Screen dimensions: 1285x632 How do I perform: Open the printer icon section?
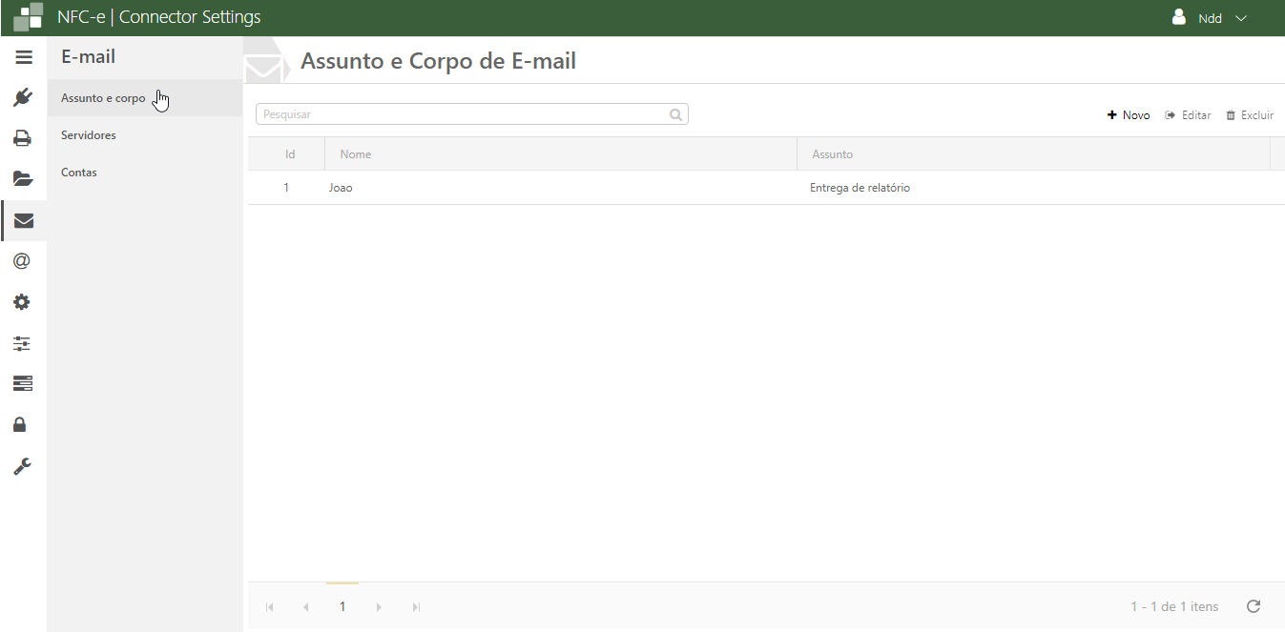[x=23, y=138]
